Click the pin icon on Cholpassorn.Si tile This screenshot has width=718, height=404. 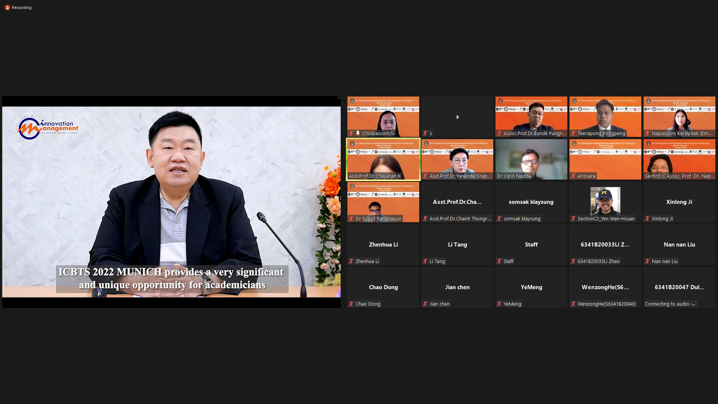358,133
